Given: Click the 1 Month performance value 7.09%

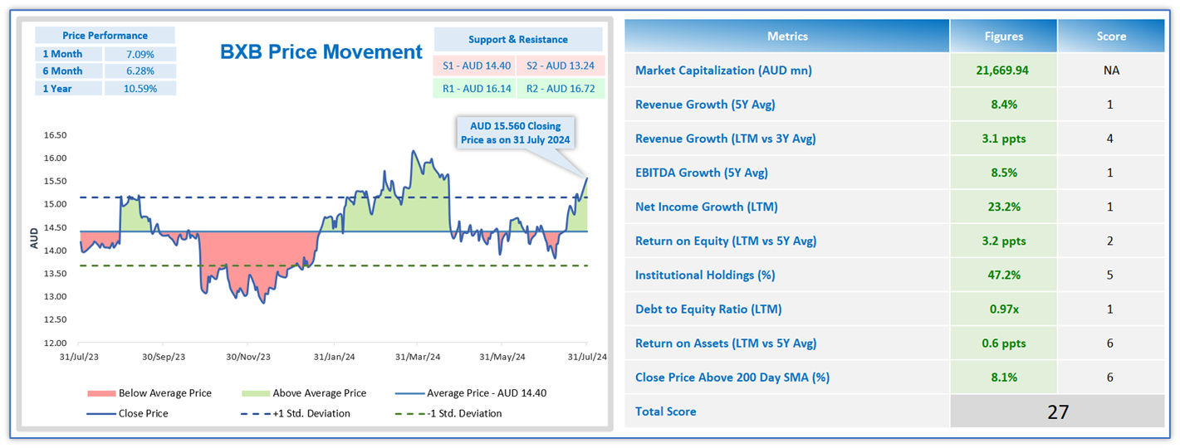Looking at the screenshot, I should pos(140,54).
